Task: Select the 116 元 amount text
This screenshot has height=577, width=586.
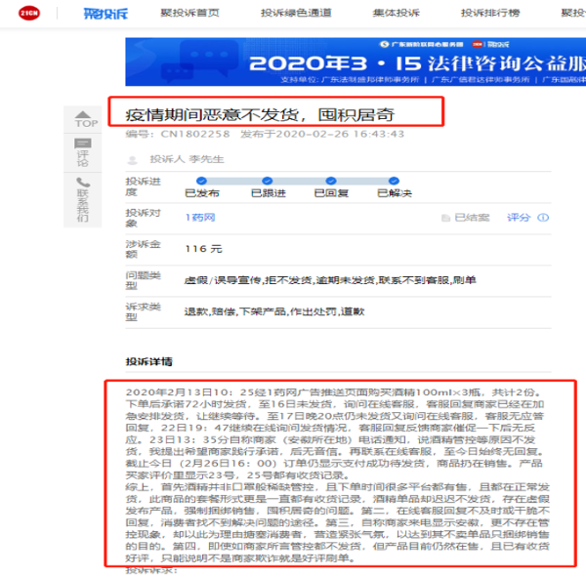Action: (x=203, y=249)
